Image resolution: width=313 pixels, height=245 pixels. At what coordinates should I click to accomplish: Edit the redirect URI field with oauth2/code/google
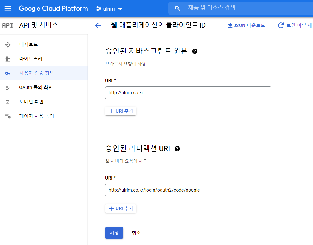188,190
